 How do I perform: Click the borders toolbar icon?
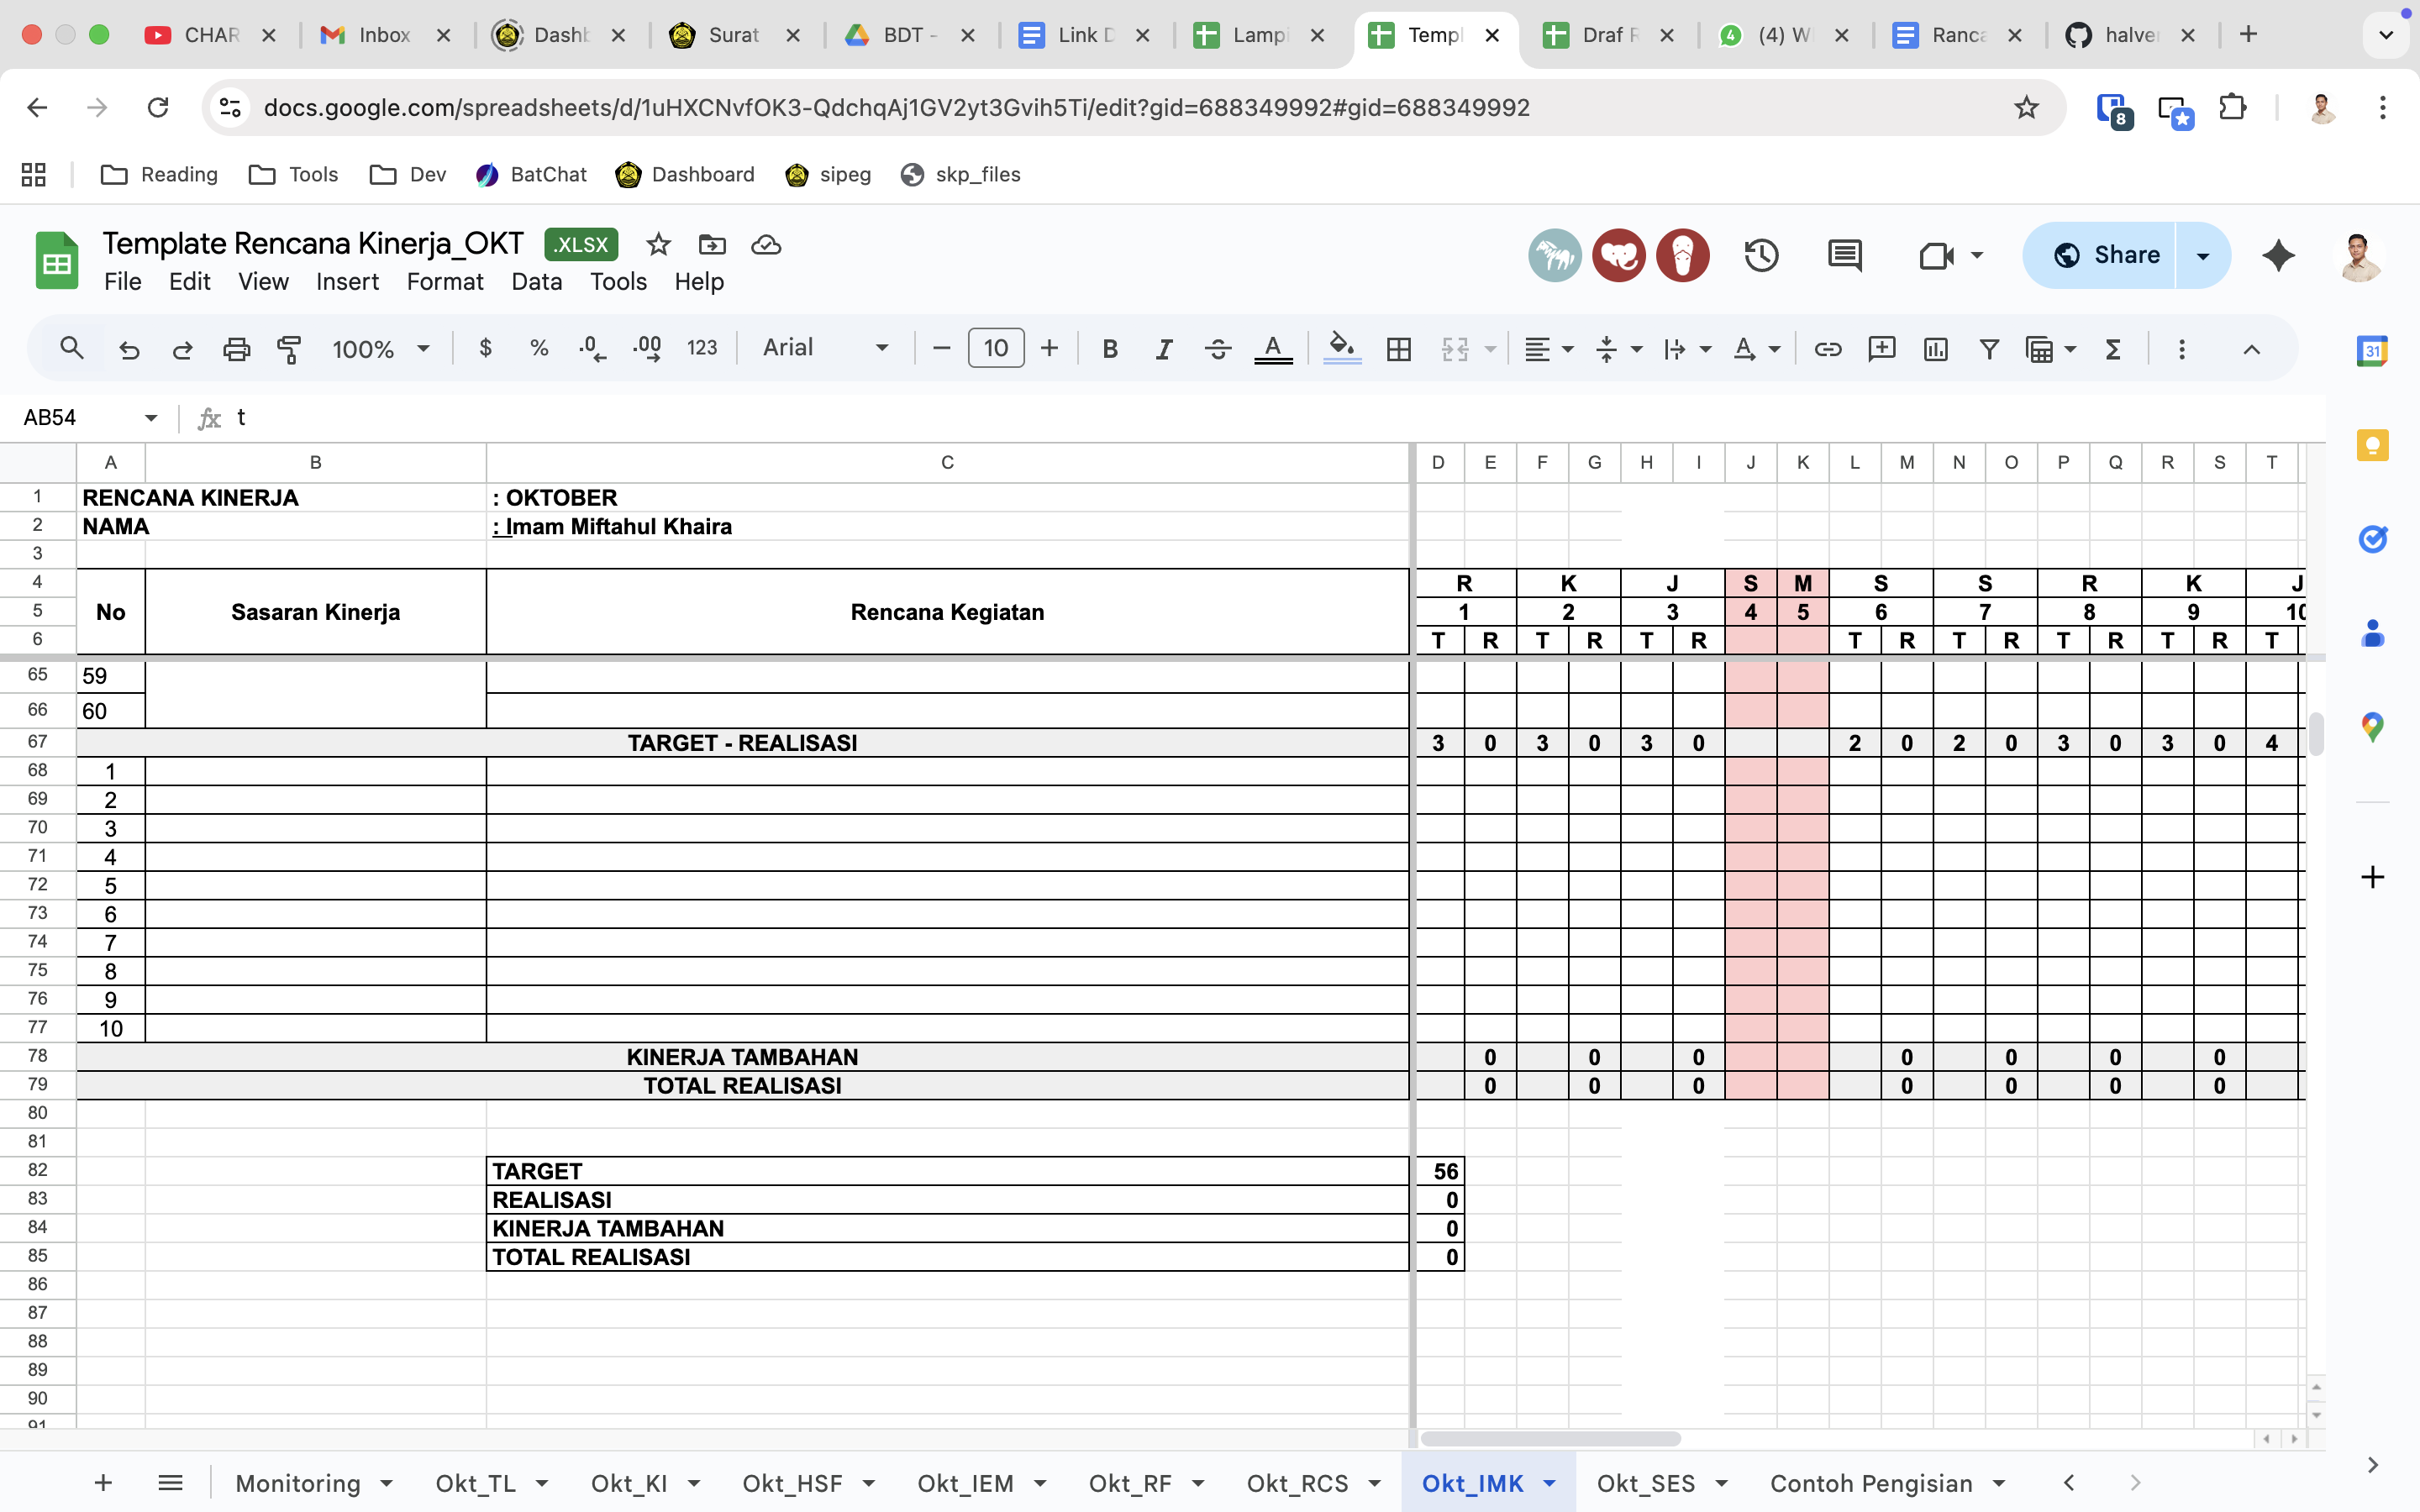pos(1398,349)
